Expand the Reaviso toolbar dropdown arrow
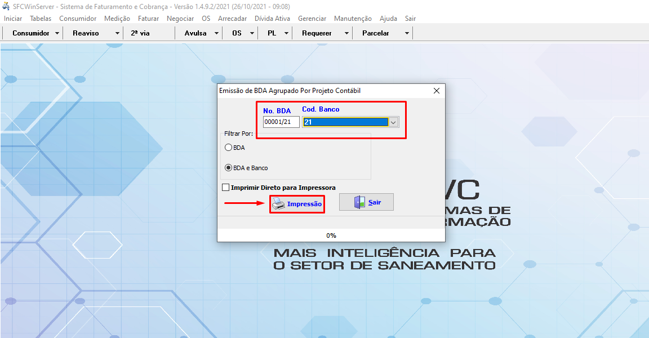This screenshot has width=649, height=338. point(117,33)
